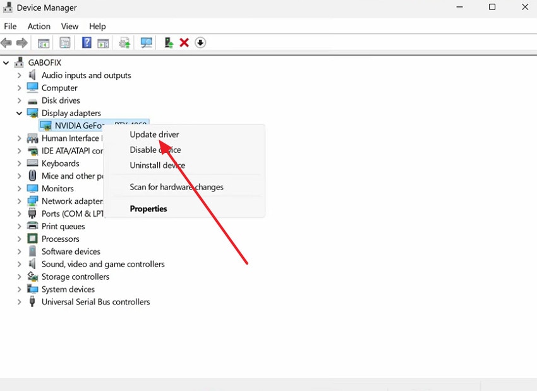Select the Computer tree row label
This screenshot has width=537, height=391.
pos(59,88)
